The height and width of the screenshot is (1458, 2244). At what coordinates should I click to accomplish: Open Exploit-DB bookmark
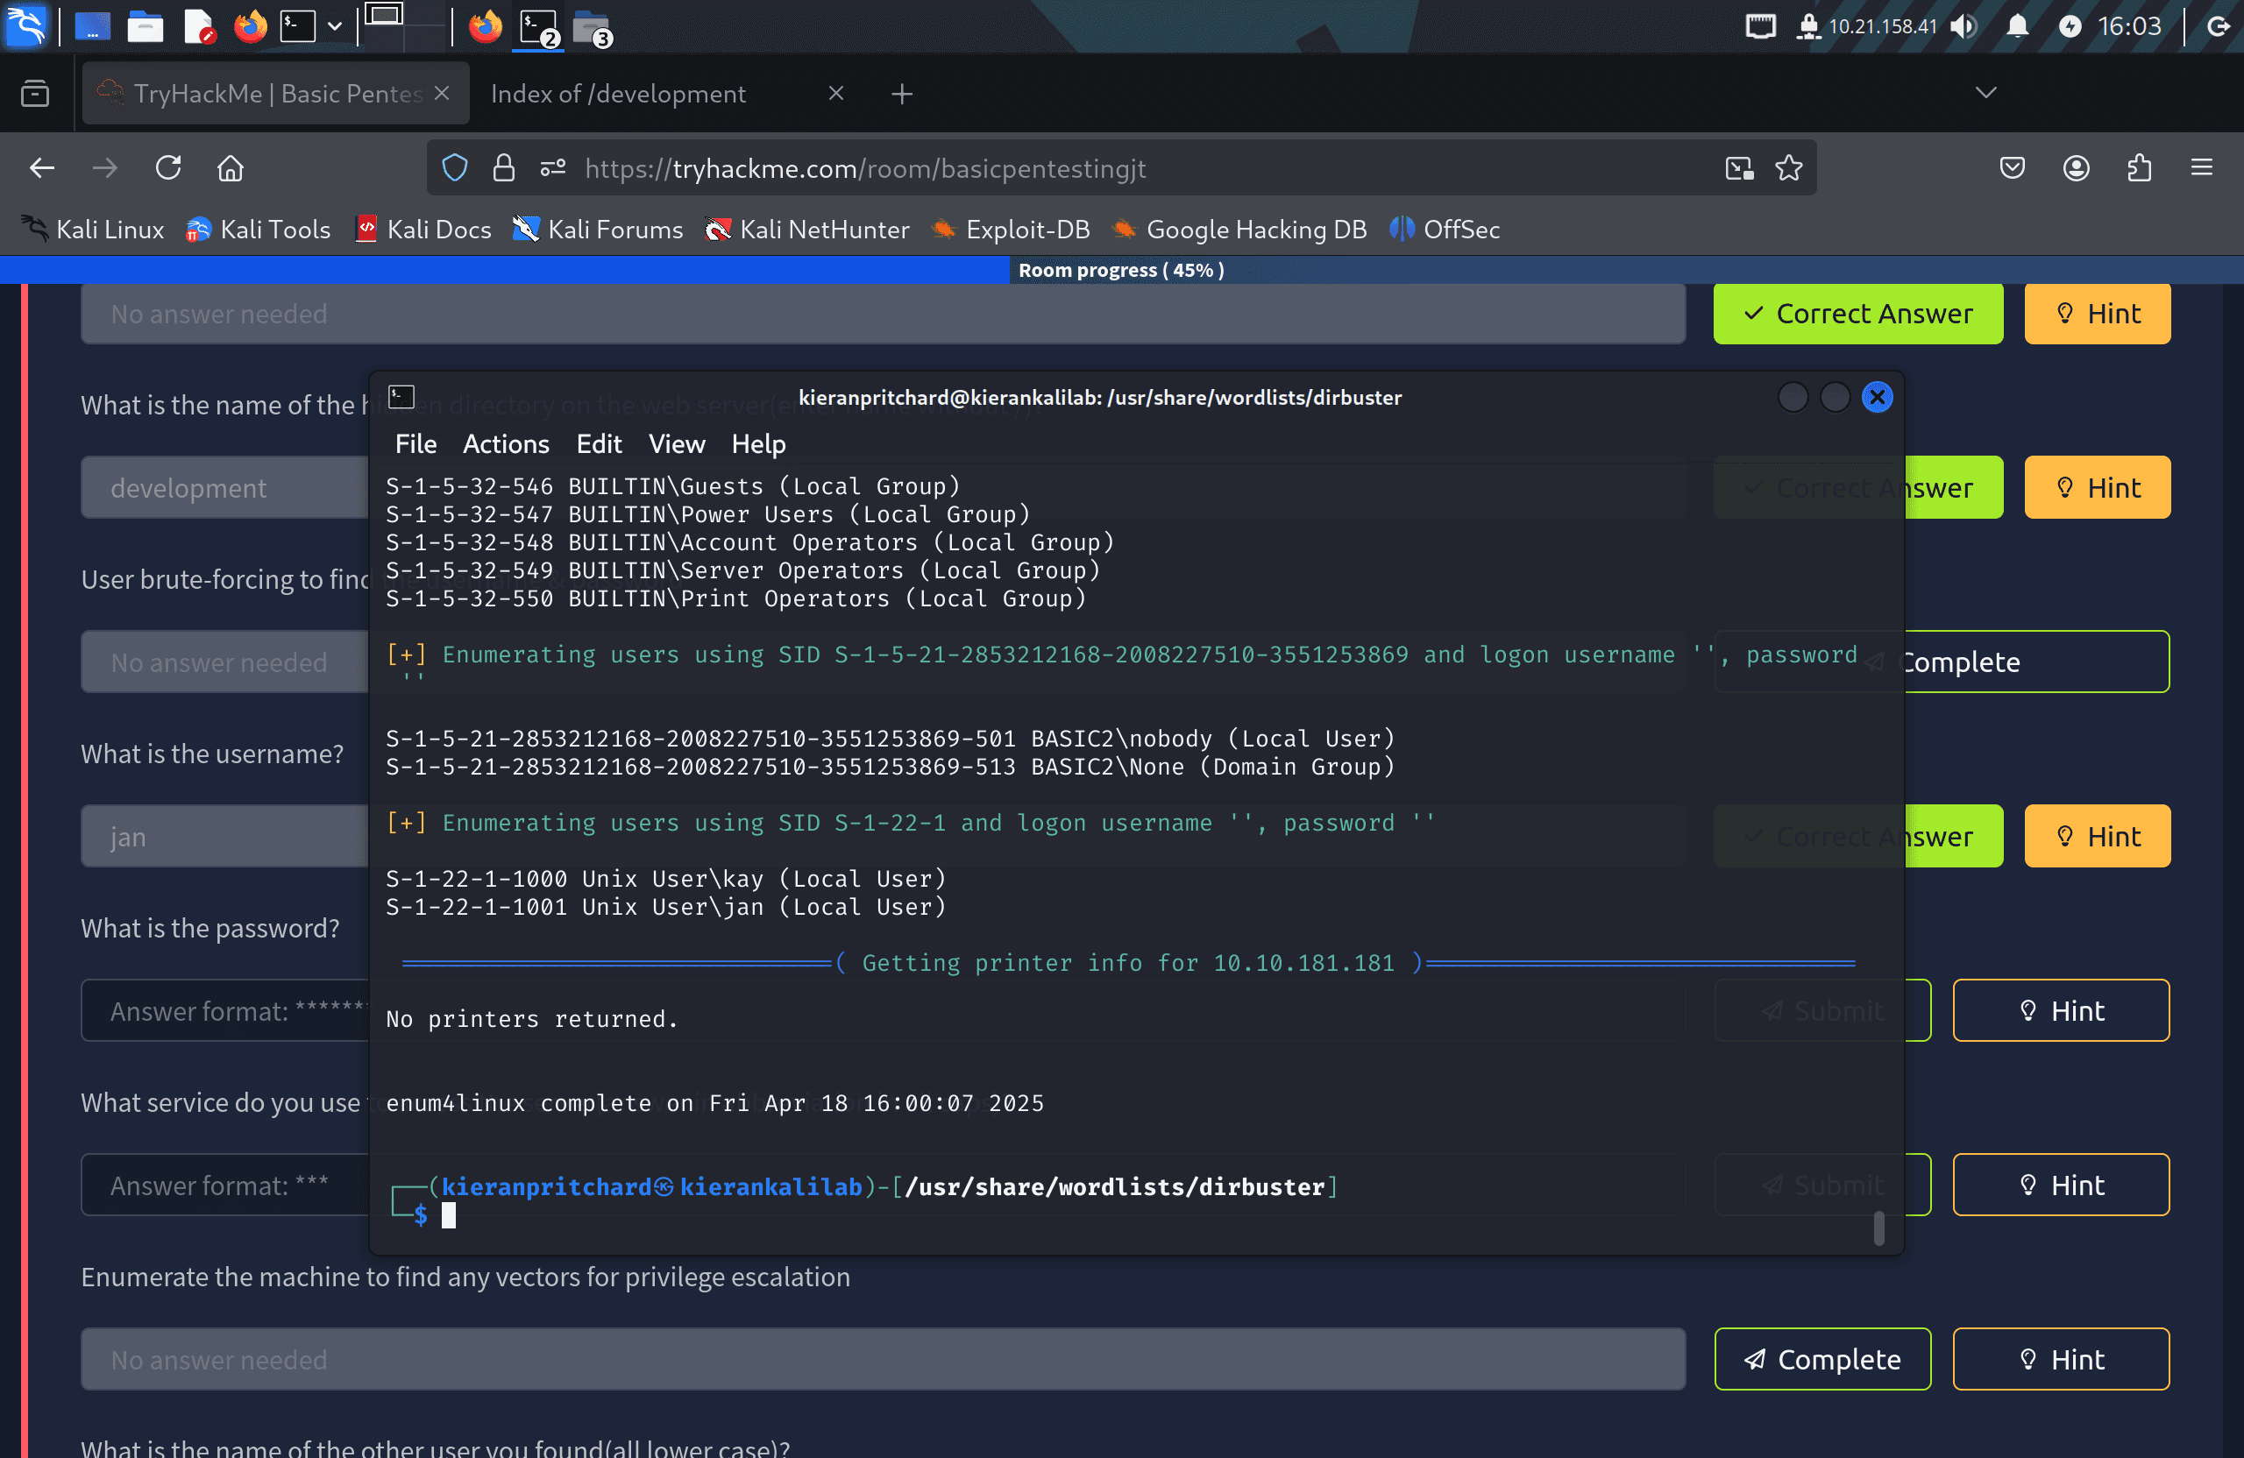coord(1011,229)
